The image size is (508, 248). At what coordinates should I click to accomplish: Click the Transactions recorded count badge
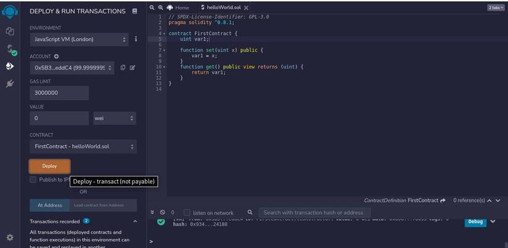tap(86, 221)
